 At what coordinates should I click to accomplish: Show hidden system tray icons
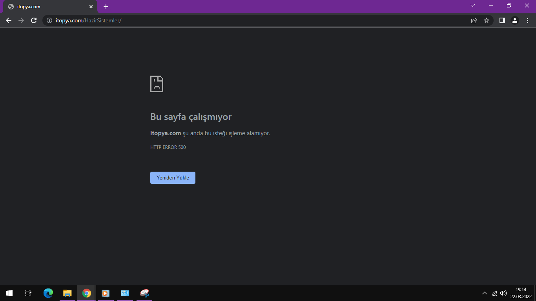click(x=485, y=293)
